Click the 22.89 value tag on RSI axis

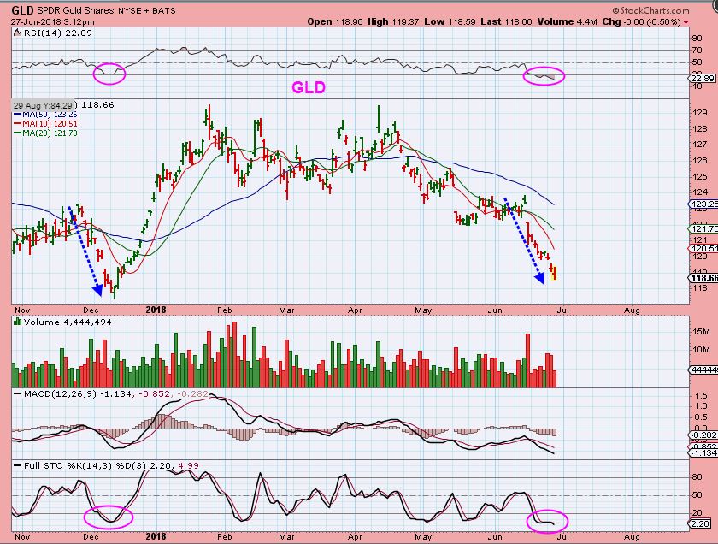[x=703, y=79]
